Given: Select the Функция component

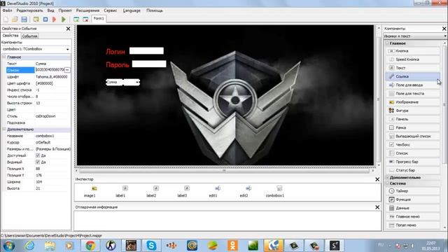Looking at the screenshot, I should 413,199.
